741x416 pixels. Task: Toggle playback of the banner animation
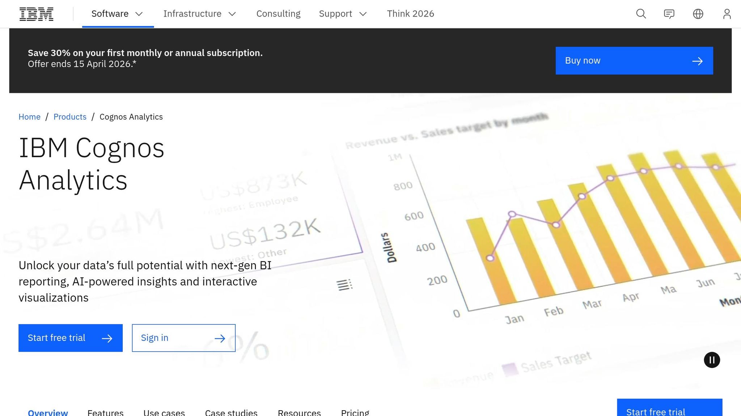[x=712, y=360]
